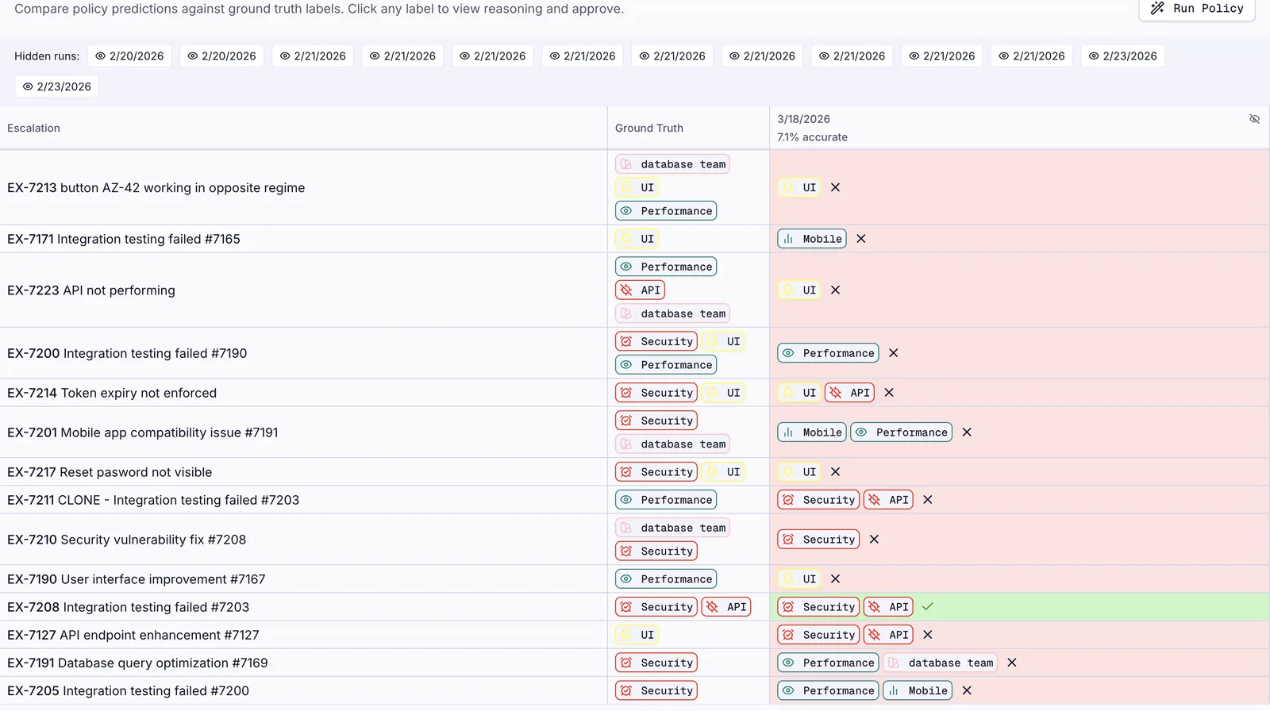Open predicted database team label for EX-7191
Image resolution: width=1270 pixels, height=711 pixels.
tap(940, 663)
